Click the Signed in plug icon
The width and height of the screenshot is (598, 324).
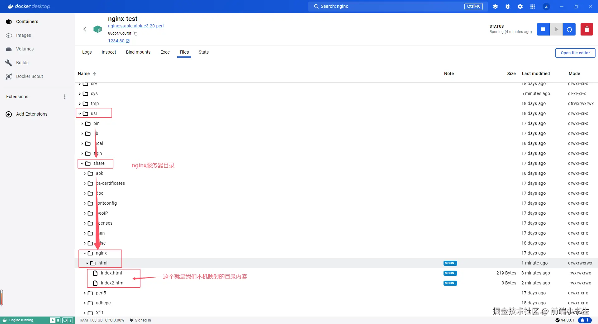[x=131, y=320]
